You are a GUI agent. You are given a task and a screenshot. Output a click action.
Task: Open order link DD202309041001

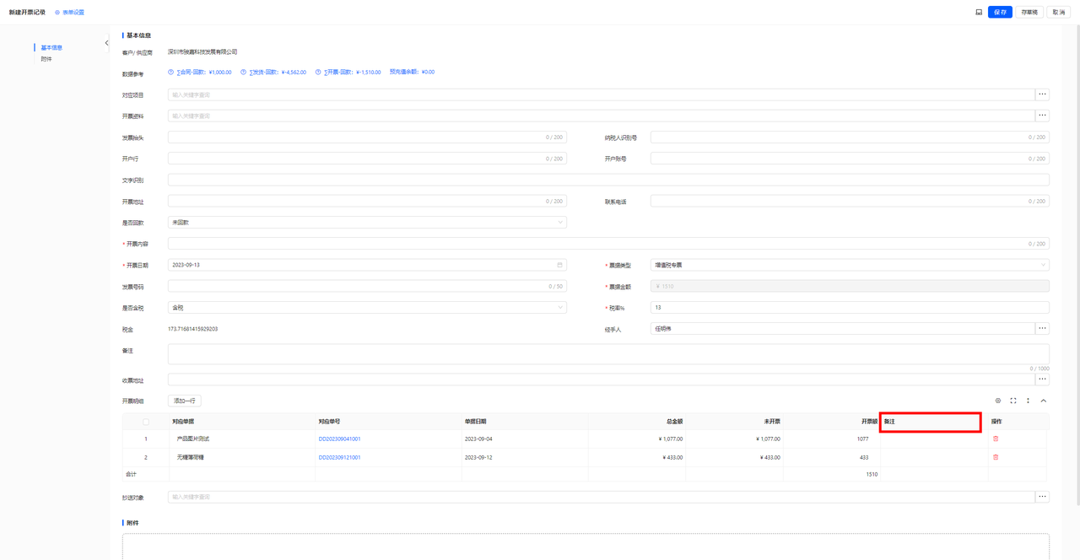[x=339, y=439]
